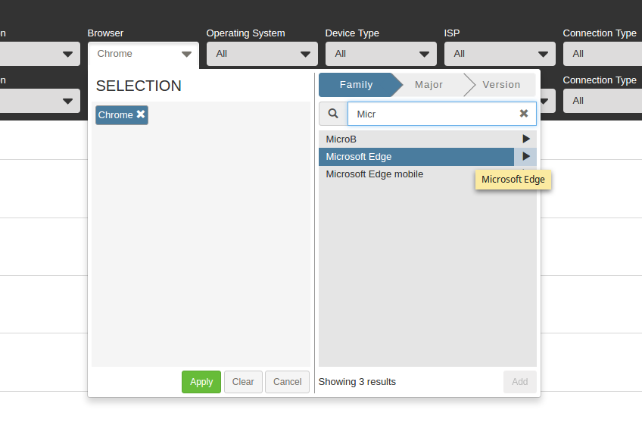Expand Microsoft Edge arrow
This screenshot has width=642, height=435.
[525, 157]
